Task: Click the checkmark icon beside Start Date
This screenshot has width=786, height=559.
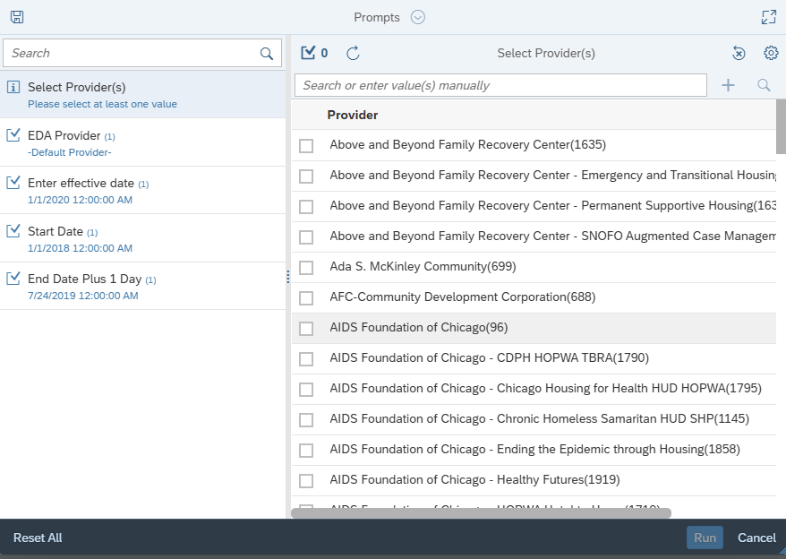Action: [13, 230]
